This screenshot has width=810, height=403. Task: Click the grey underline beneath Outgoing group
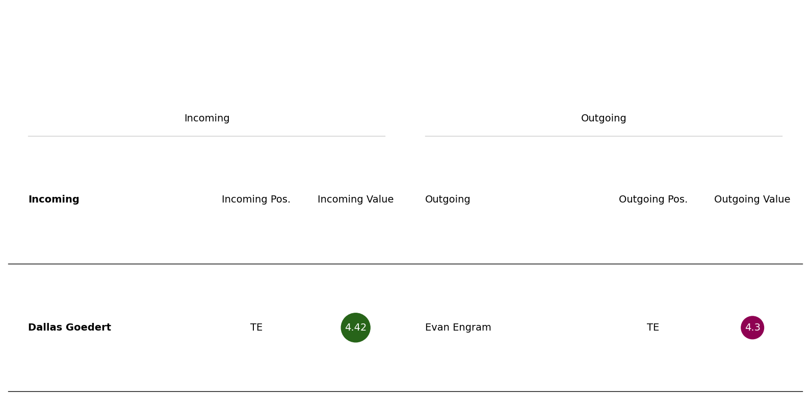tap(604, 136)
